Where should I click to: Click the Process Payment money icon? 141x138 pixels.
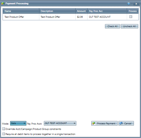(94, 123)
